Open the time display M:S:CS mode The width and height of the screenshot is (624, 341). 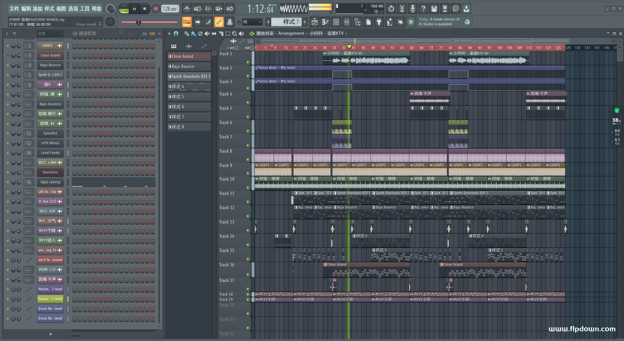click(272, 5)
